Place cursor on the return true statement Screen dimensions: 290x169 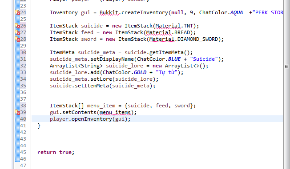(56, 152)
